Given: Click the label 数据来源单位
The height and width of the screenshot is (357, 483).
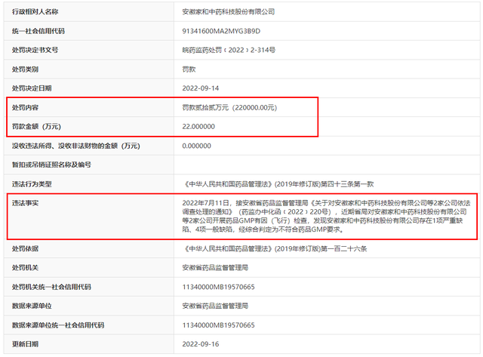Looking at the screenshot, I should tap(32, 306).
